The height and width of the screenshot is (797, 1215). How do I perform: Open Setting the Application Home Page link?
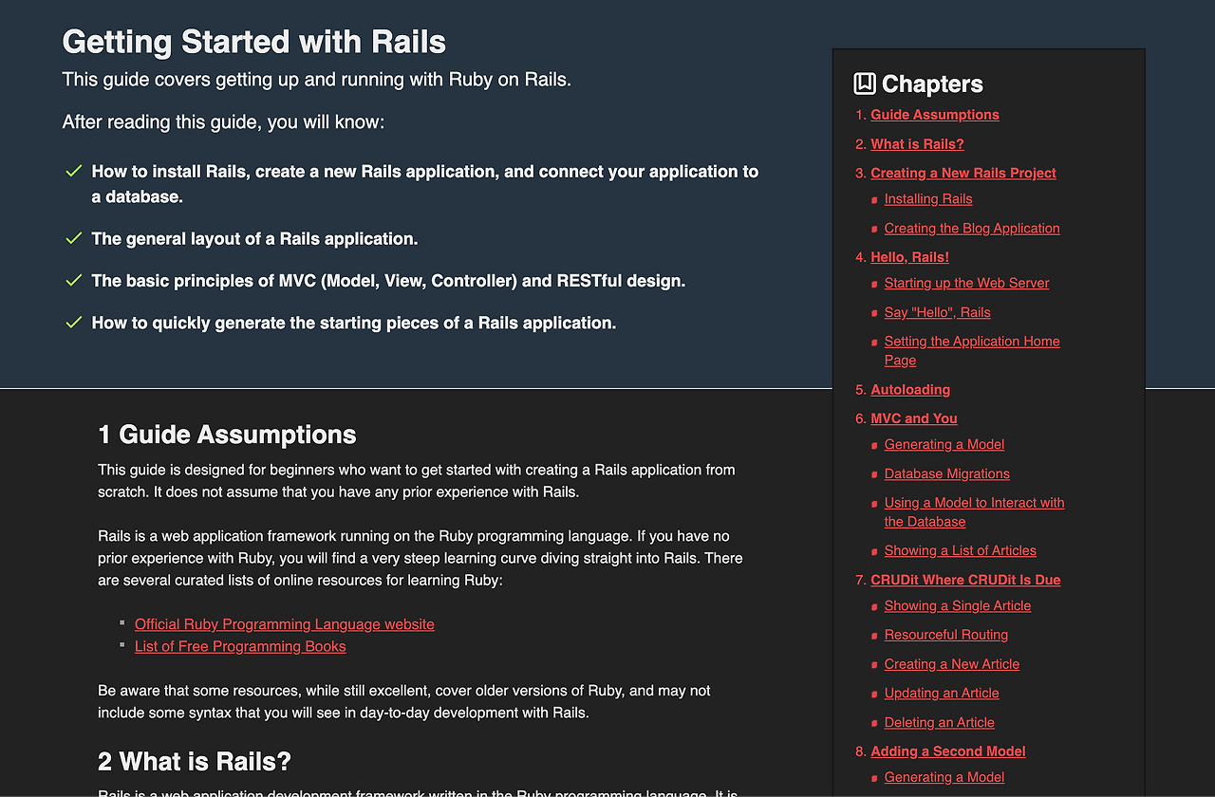(x=972, y=350)
